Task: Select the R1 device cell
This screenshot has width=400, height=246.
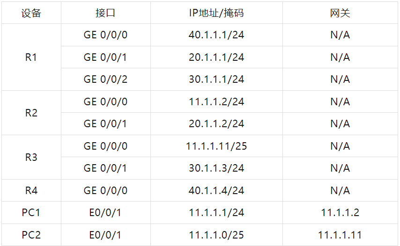Action: click(x=31, y=58)
